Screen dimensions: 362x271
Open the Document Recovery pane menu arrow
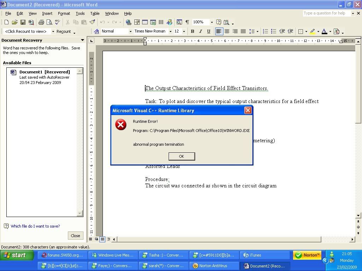tap(82, 40)
